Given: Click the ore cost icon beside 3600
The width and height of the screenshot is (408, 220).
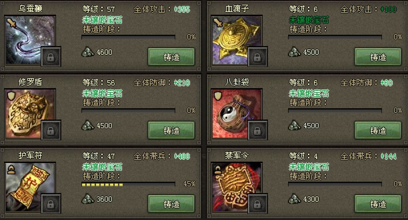Looking at the screenshot, I should click(88, 199).
